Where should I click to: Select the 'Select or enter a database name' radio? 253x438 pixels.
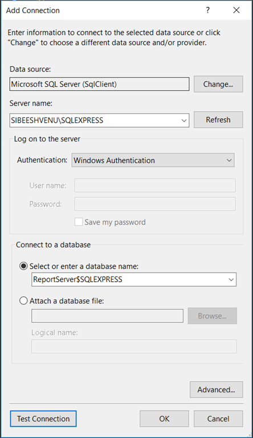24,266
